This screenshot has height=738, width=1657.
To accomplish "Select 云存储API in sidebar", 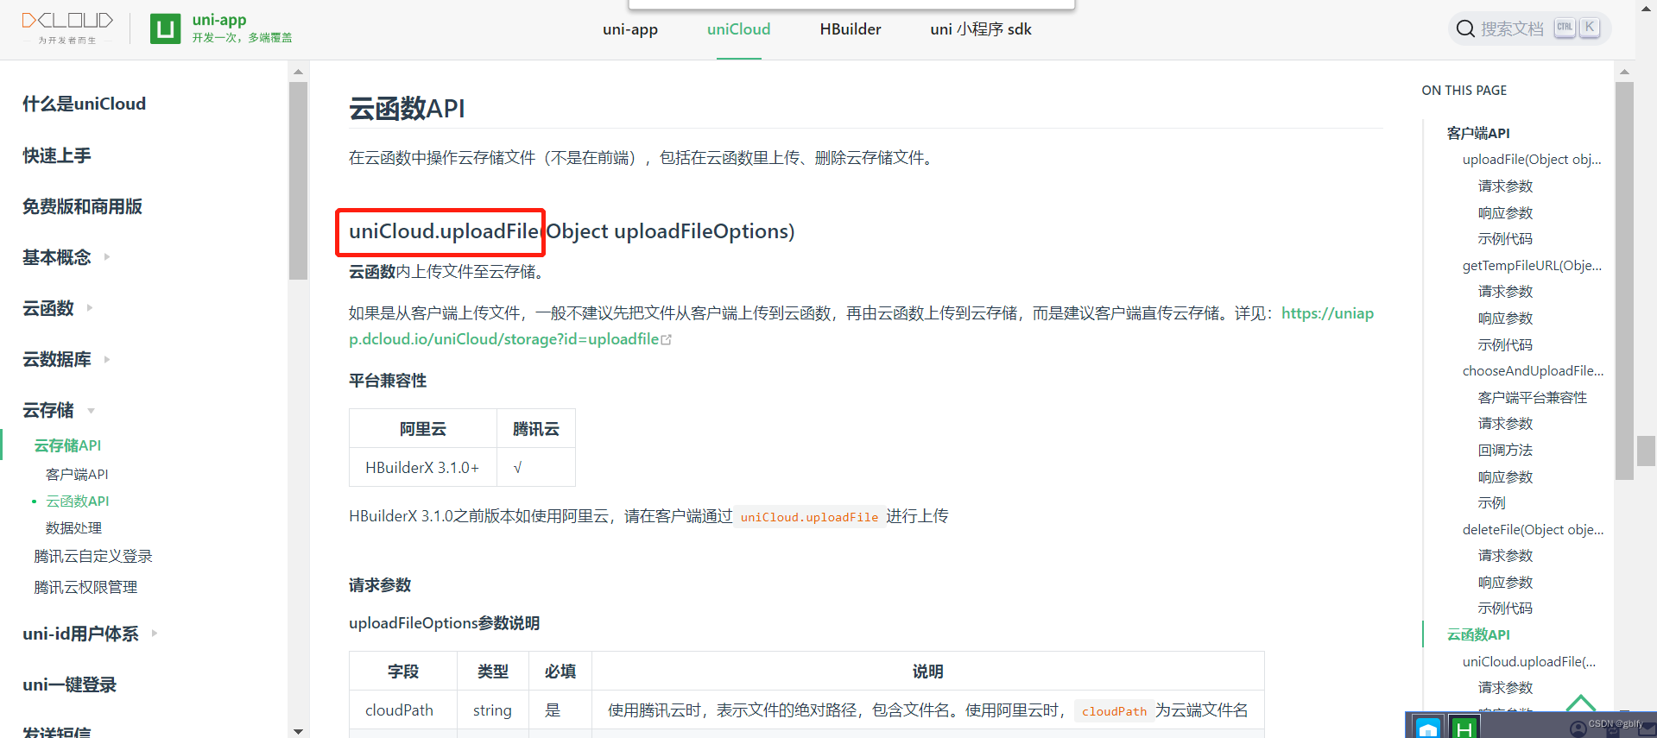I will [67, 445].
